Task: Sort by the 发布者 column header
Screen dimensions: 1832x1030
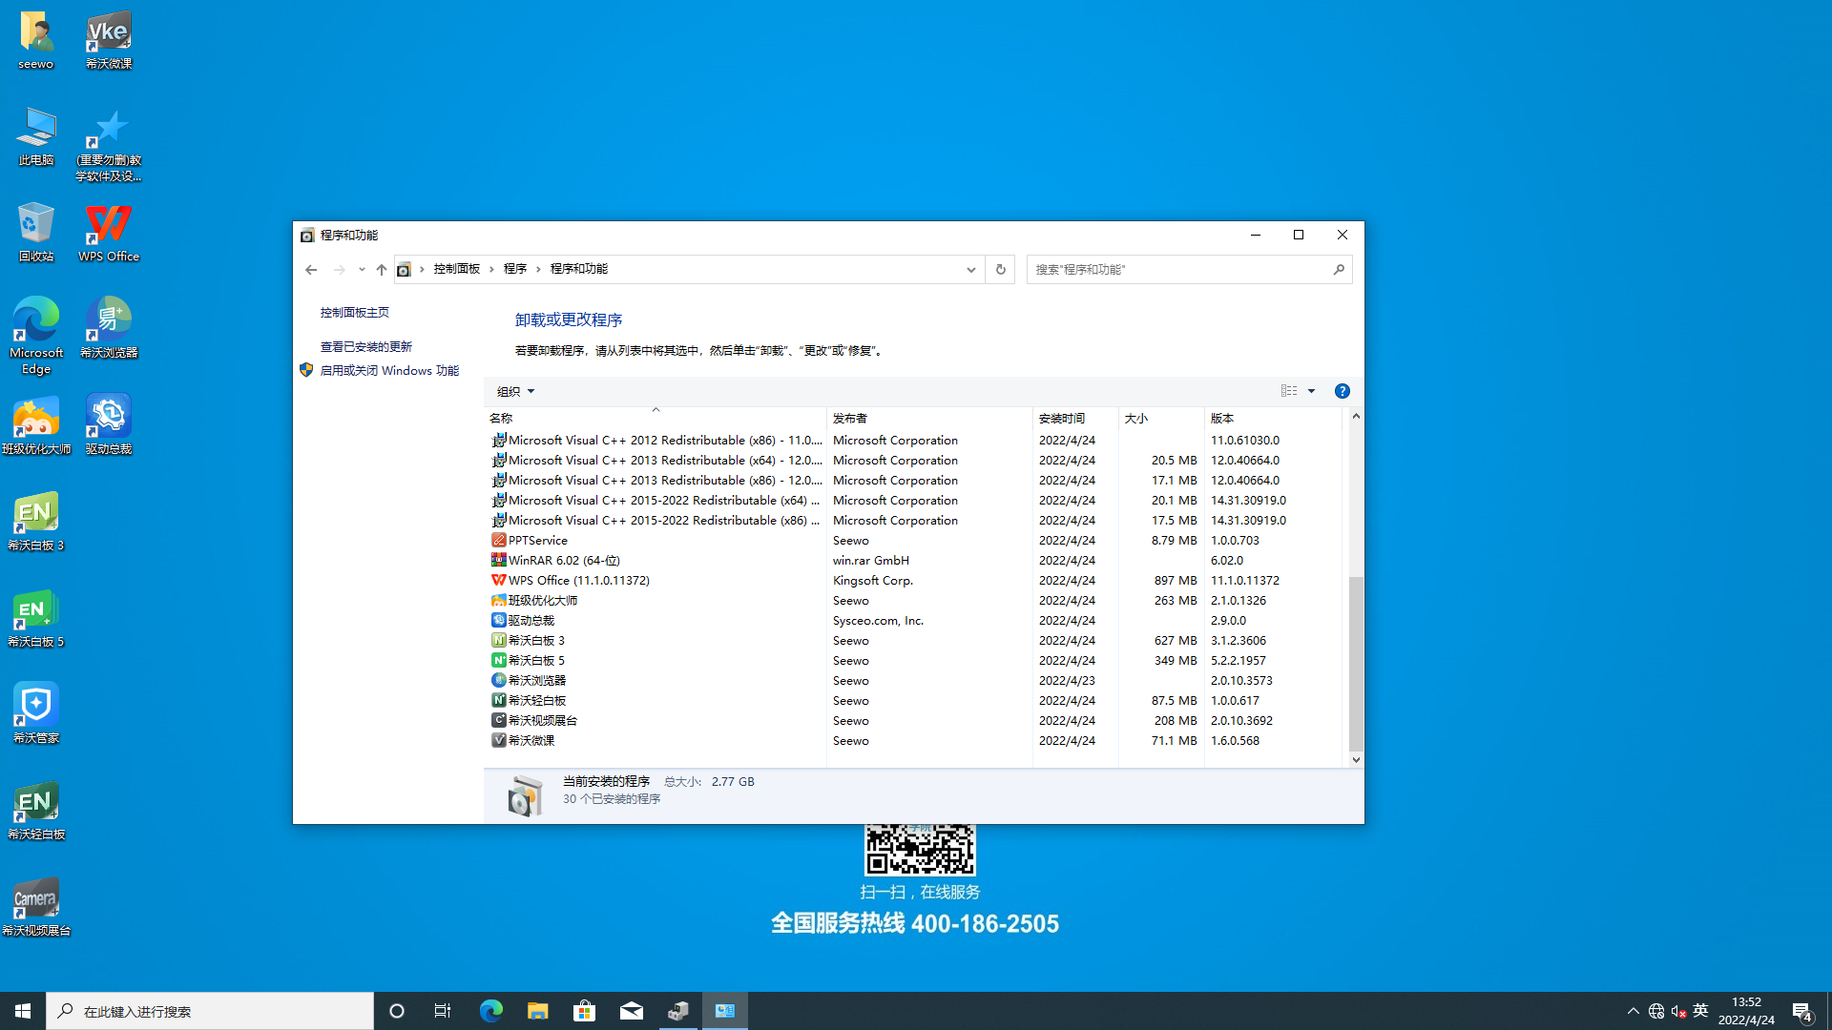Action: (x=930, y=419)
